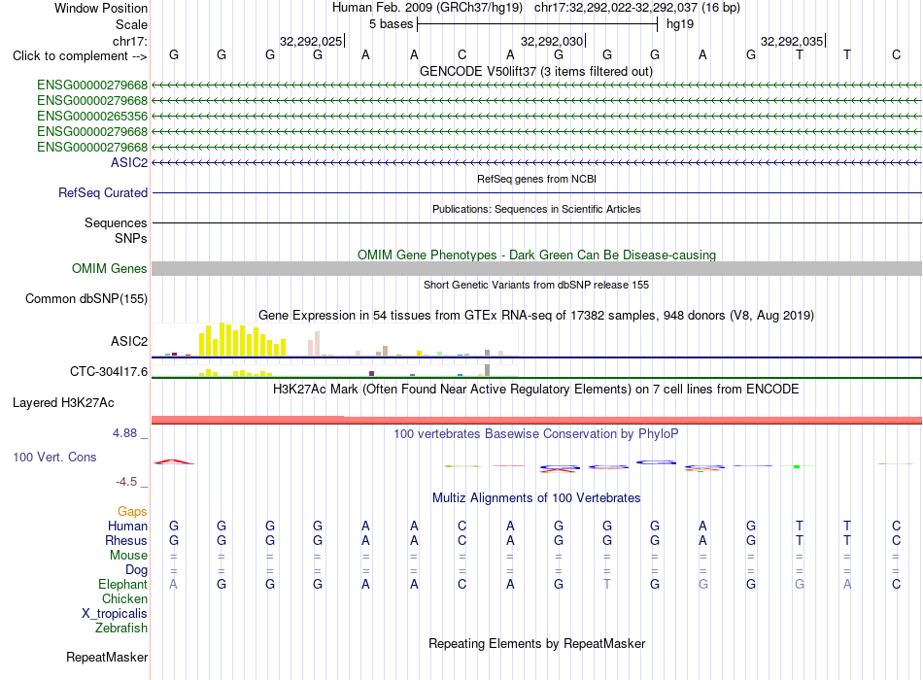The width and height of the screenshot is (923, 680).
Task: Click the ENSG00000265356 green transcript arrow line
Action: [536, 116]
